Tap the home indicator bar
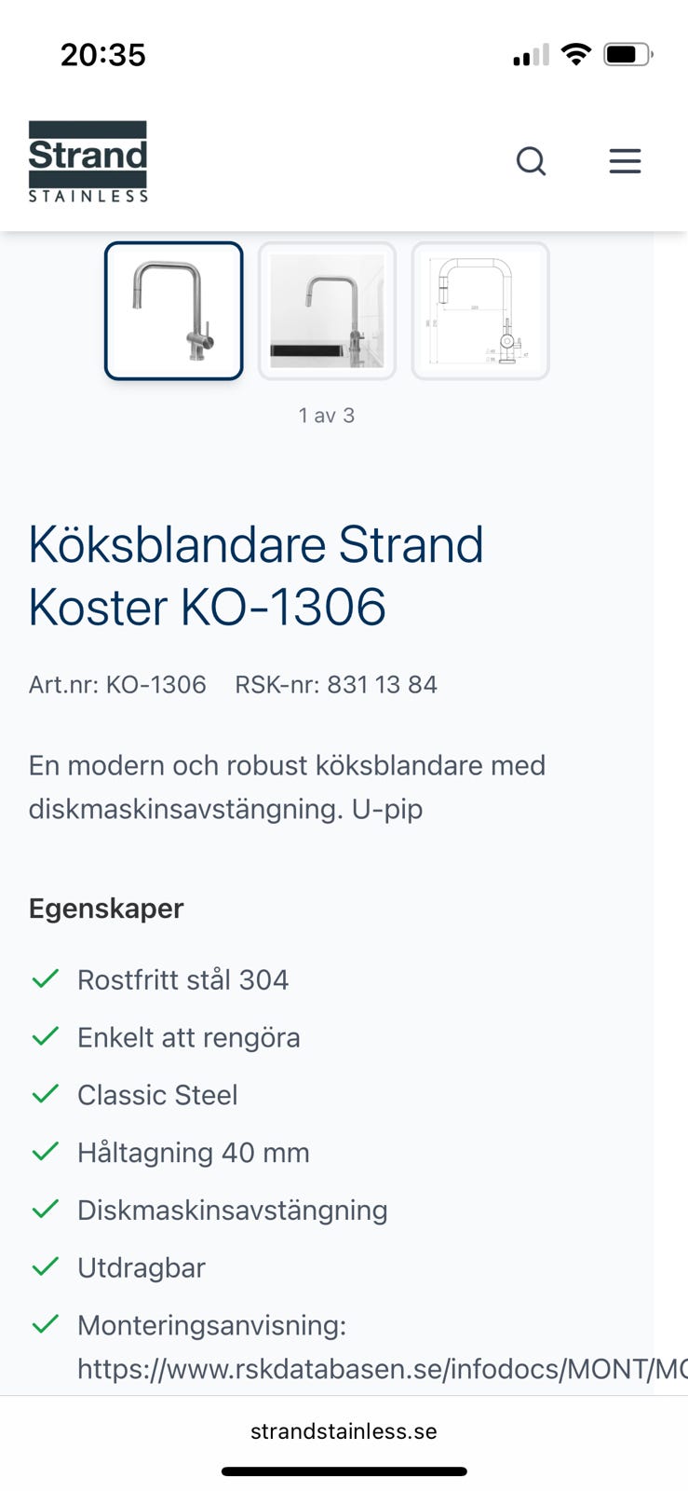Image resolution: width=688 pixels, height=1491 pixels. coord(344,1472)
